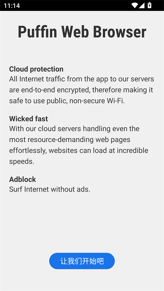Tap the cellular signal status icon
This screenshot has width=164, height=291.
pos(142,5)
